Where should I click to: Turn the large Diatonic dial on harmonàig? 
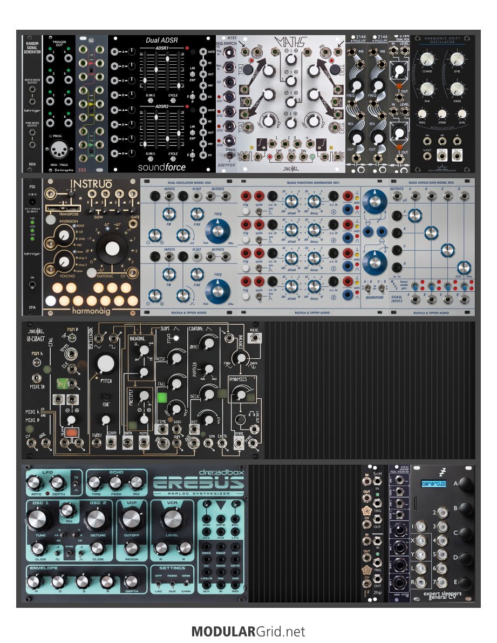tap(112, 249)
